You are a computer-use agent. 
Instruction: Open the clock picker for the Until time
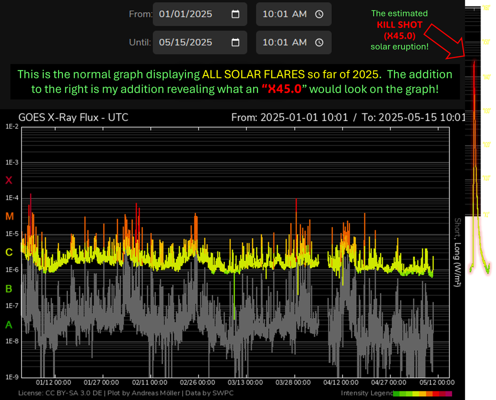319,42
